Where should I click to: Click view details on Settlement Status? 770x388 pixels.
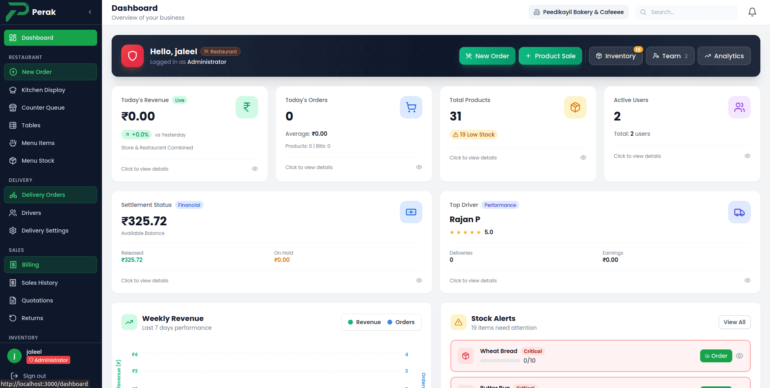pos(145,281)
